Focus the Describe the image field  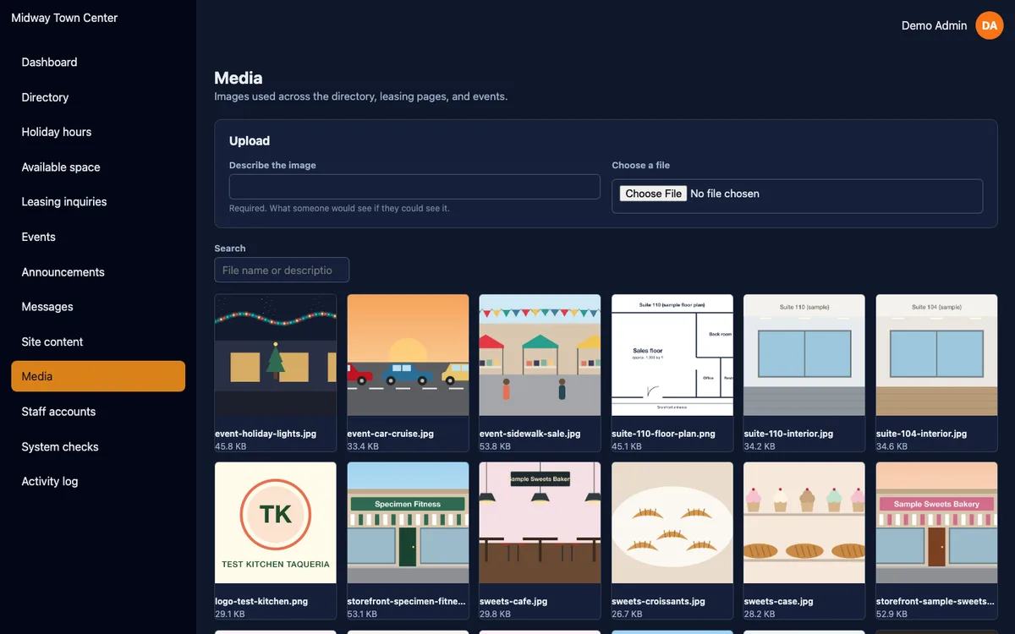tap(414, 187)
